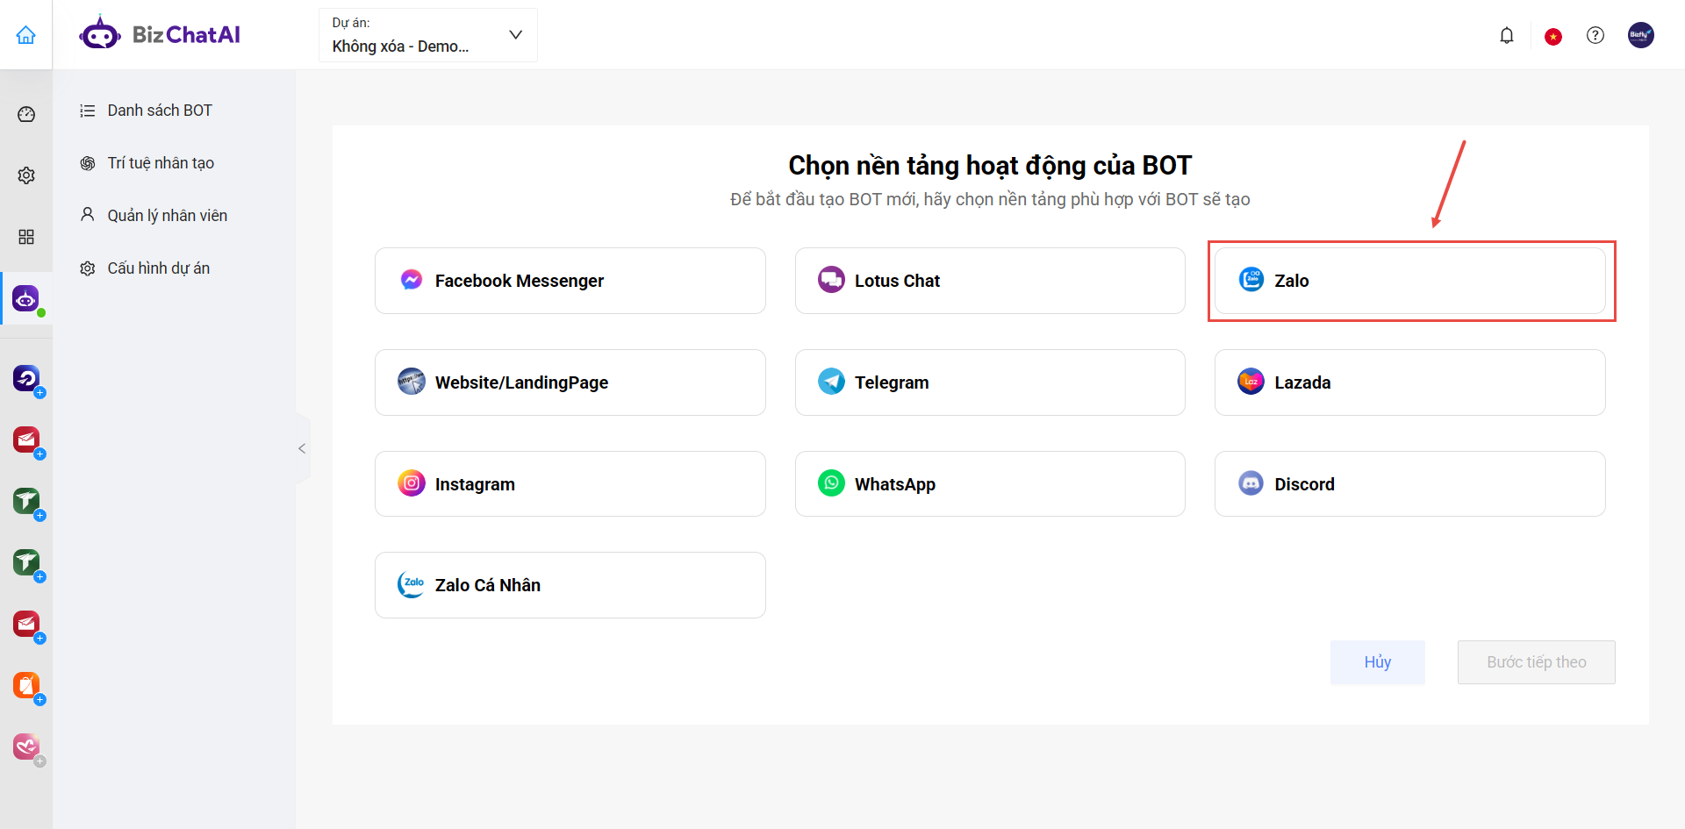Open the second green shield app icon

click(26, 562)
